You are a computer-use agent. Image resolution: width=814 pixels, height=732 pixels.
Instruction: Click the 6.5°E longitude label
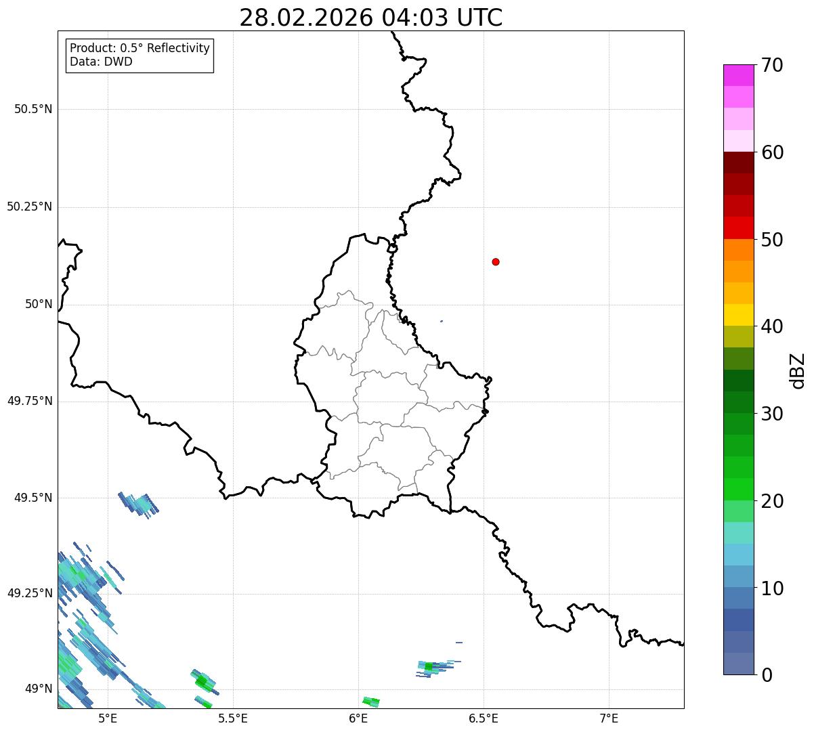(484, 718)
